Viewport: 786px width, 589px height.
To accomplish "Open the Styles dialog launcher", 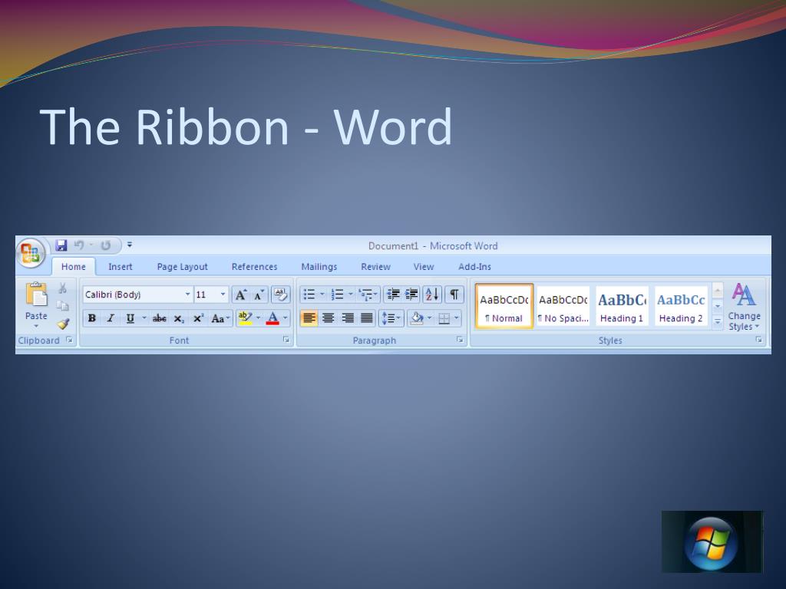I will [x=759, y=340].
